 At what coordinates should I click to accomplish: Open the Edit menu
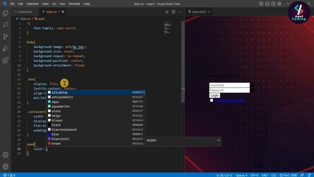tap(20, 4)
